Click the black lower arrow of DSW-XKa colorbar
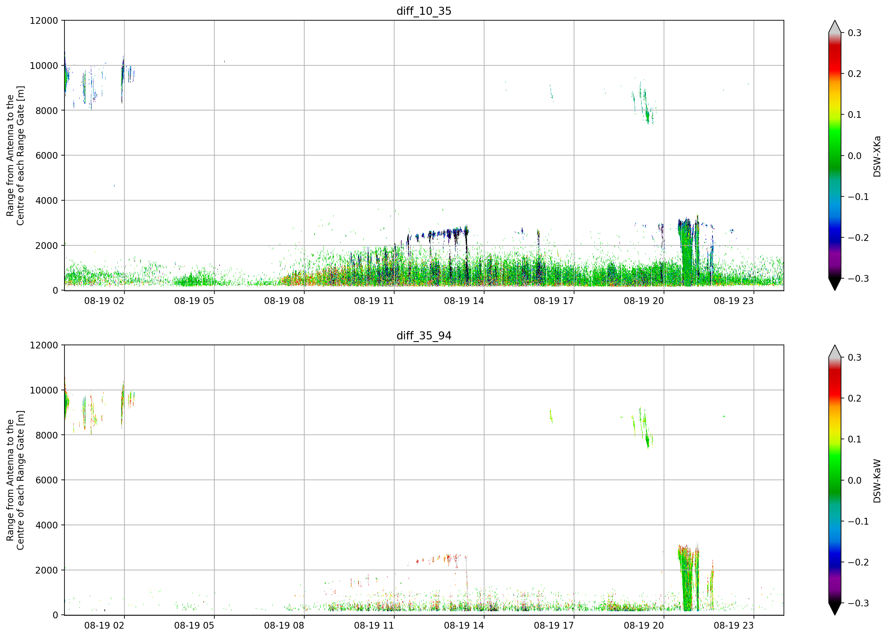This screenshot has width=888, height=637. pyautogui.click(x=835, y=284)
